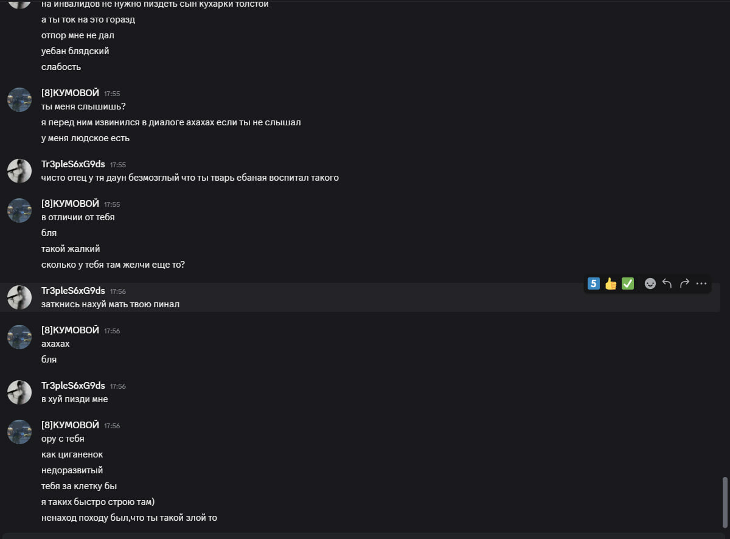Open КУМОВОЙ avatar beside the "ахахах" message

click(x=19, y=337)
